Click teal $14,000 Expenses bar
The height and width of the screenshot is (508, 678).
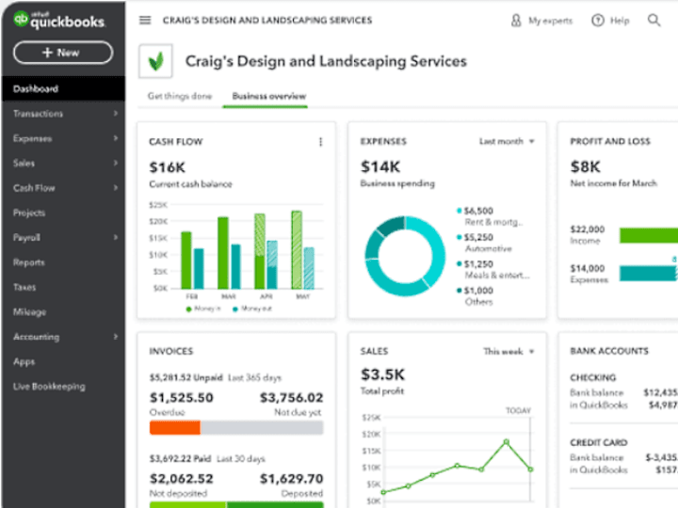point(647,273)
